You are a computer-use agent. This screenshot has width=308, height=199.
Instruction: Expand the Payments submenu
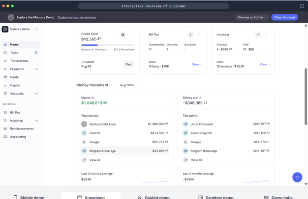coord(36,69)
